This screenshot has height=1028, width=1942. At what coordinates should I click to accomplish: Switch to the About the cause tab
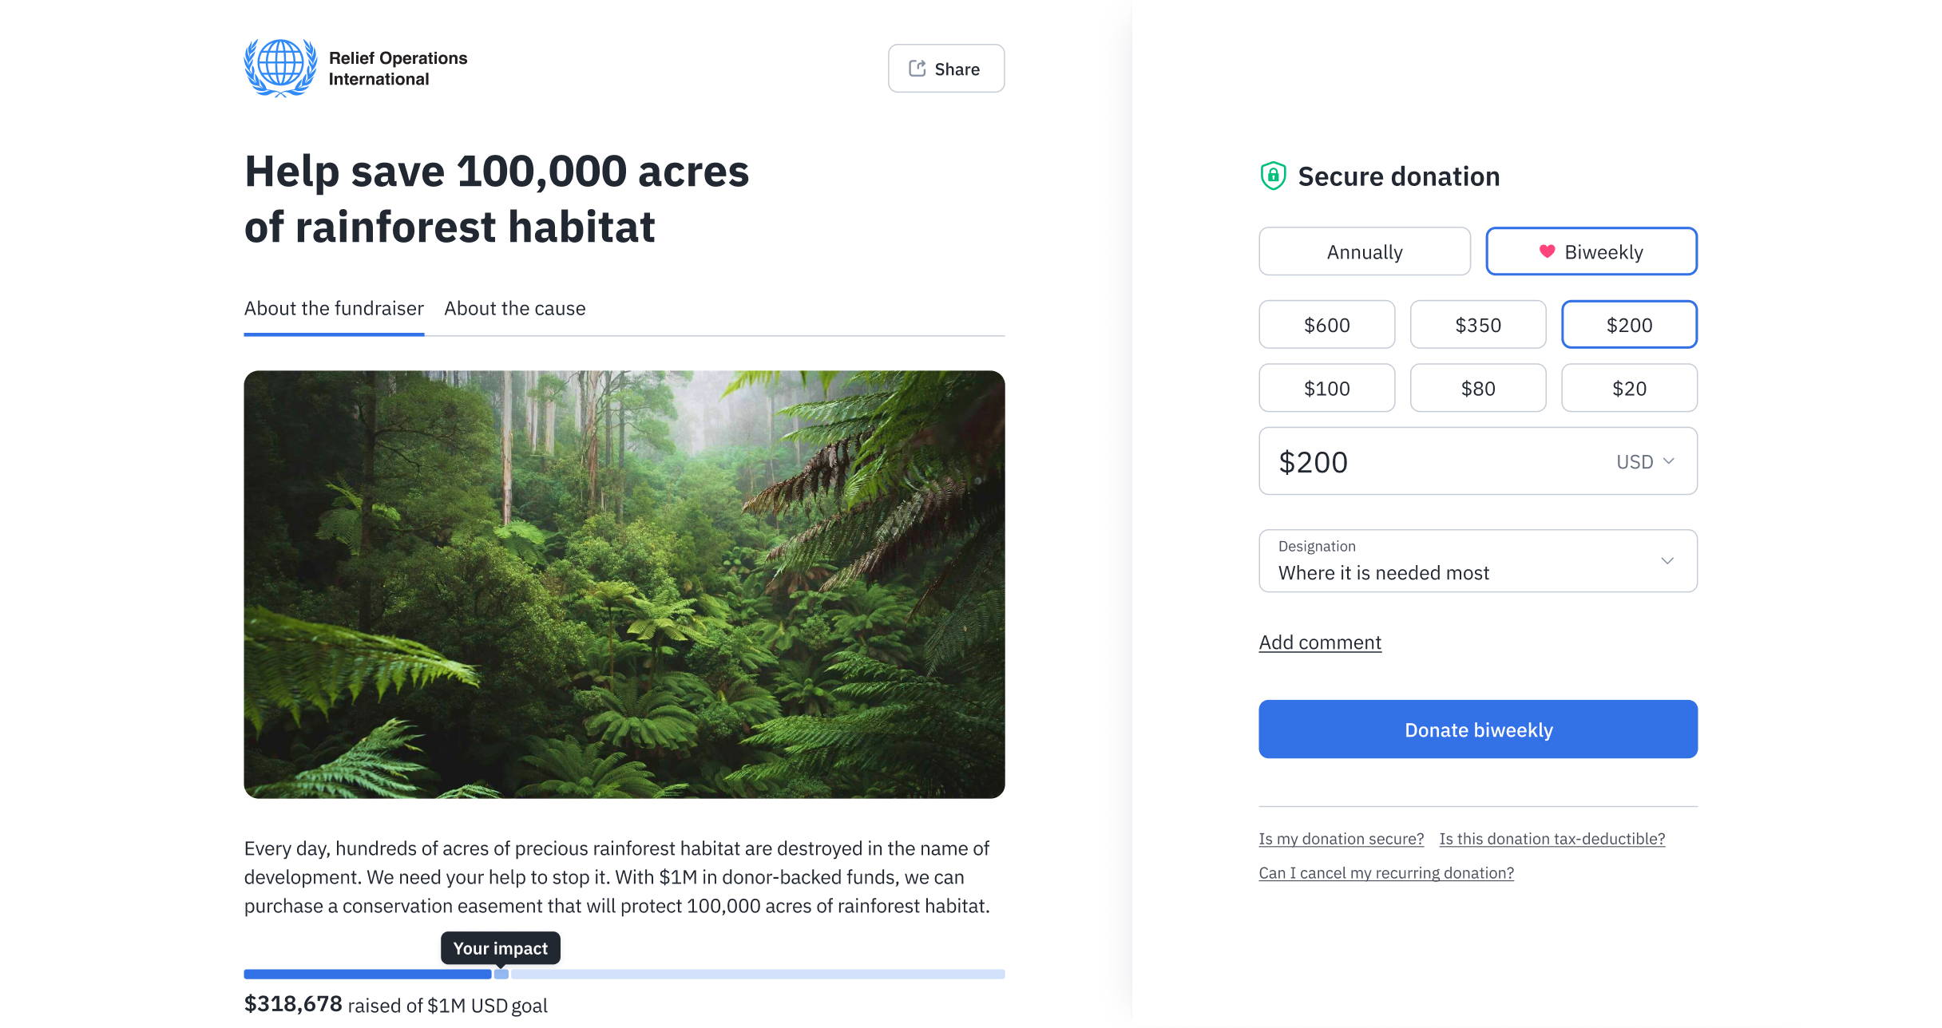(x=515, y=308)
